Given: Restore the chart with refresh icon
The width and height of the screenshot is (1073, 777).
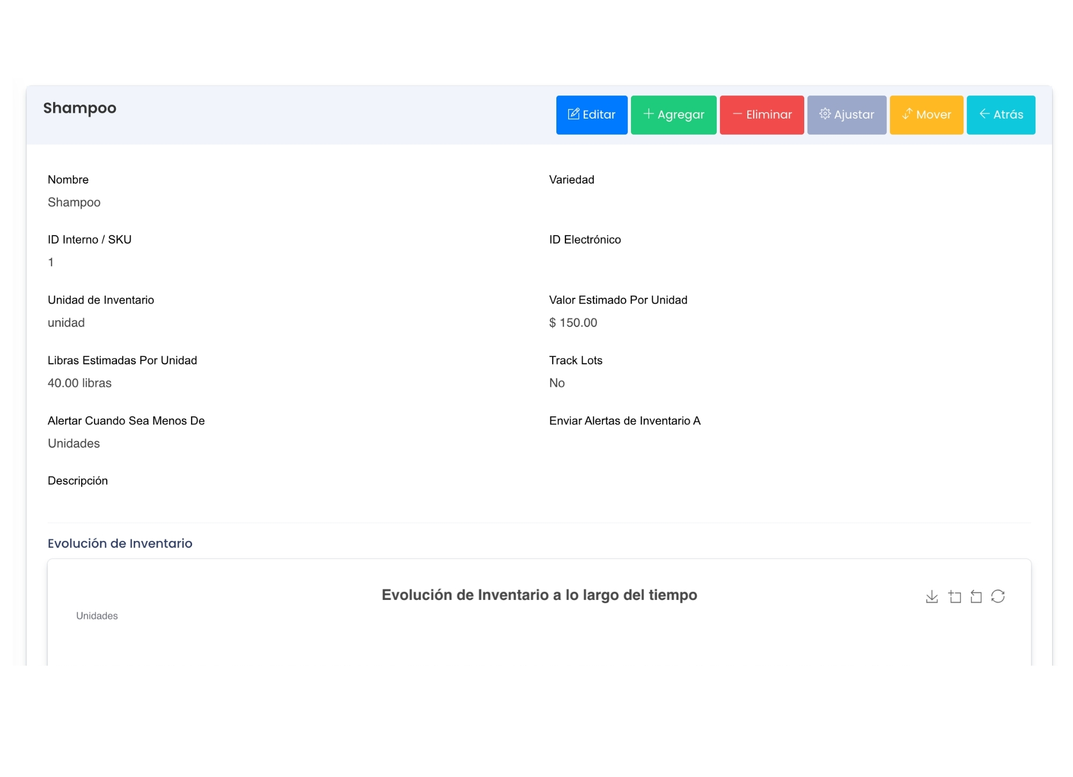Looking at the screenshot, I should pyautogui.click(x=997, y=597).
